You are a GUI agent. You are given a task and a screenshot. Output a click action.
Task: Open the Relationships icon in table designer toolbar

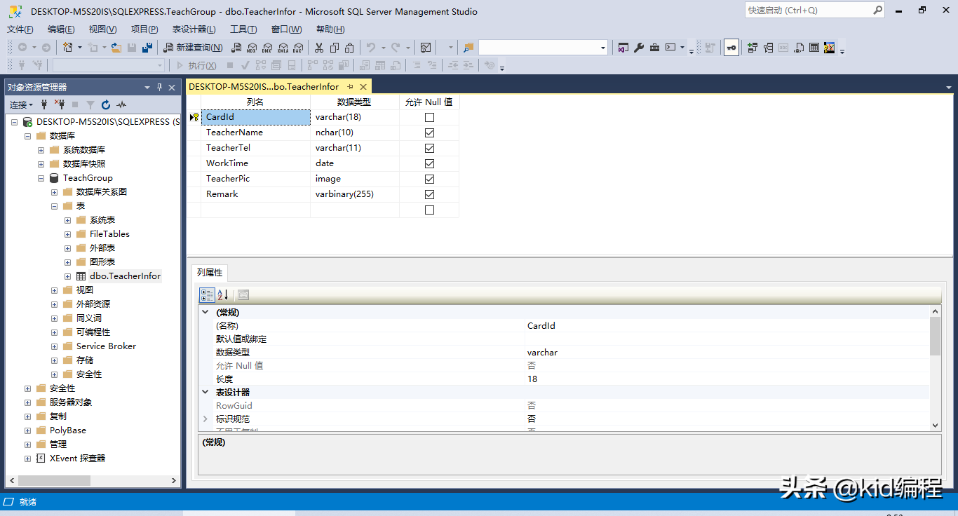pyautogui.click(x=753, y=48)
